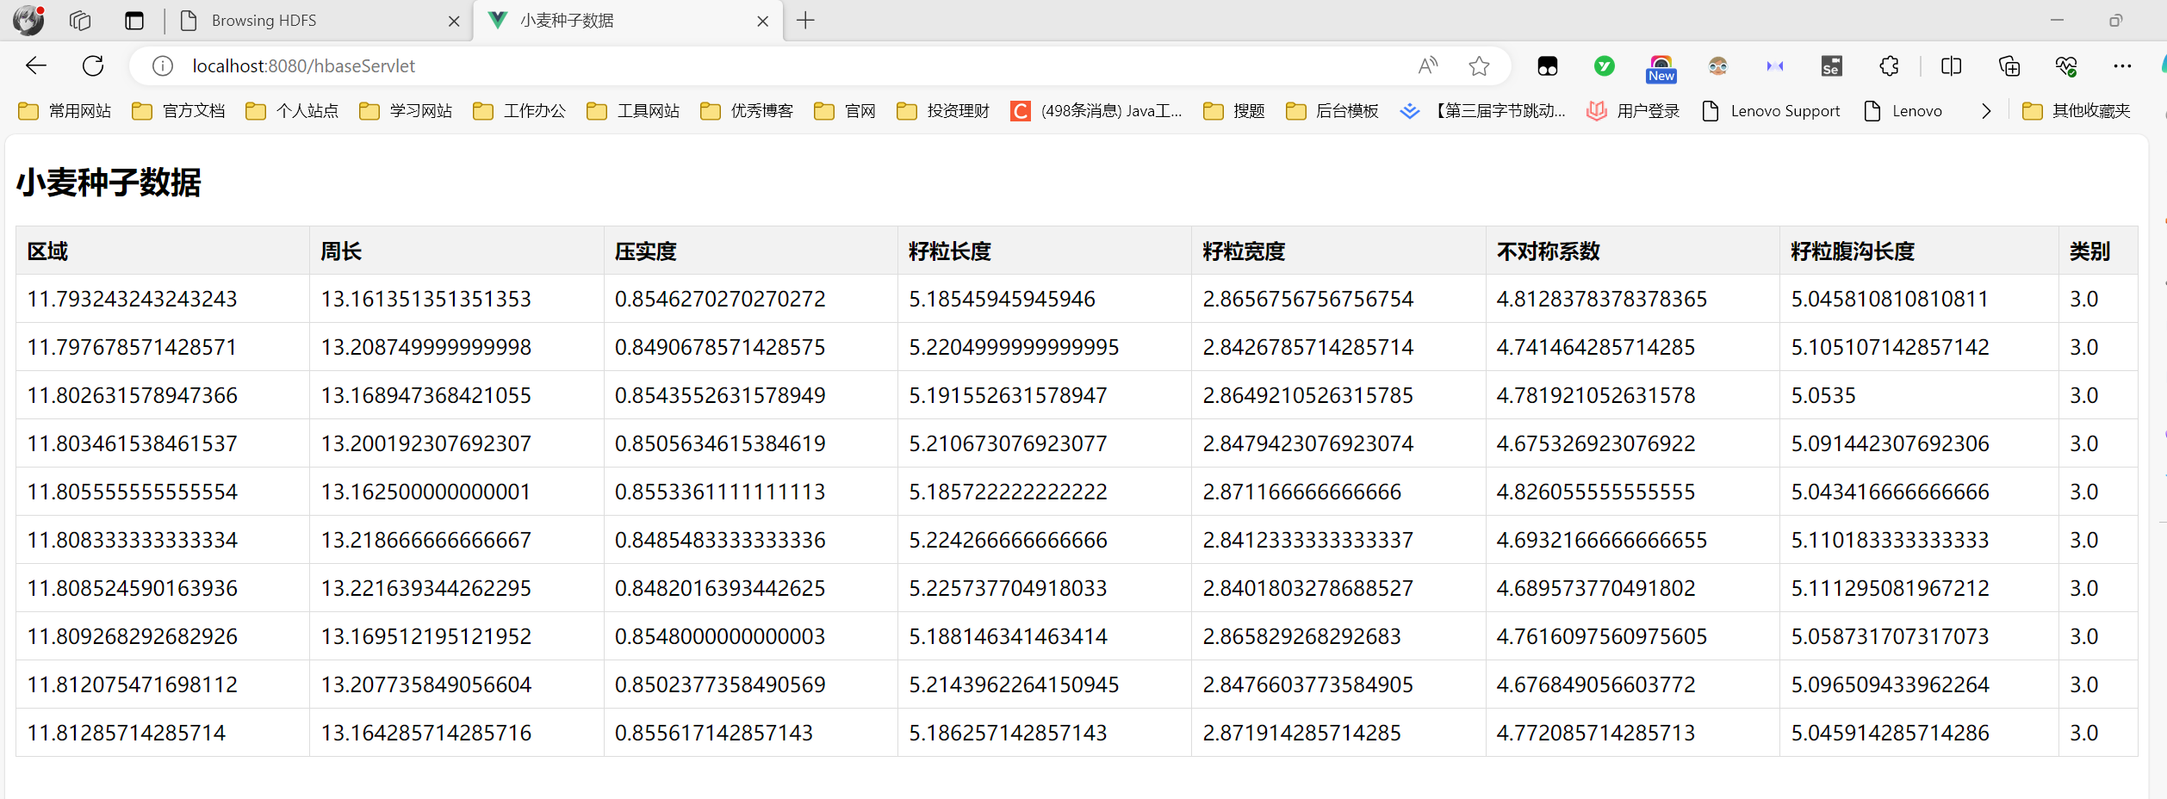Add this page to favorites star
Viewport: 2167px width, 799px height.
1480,65
